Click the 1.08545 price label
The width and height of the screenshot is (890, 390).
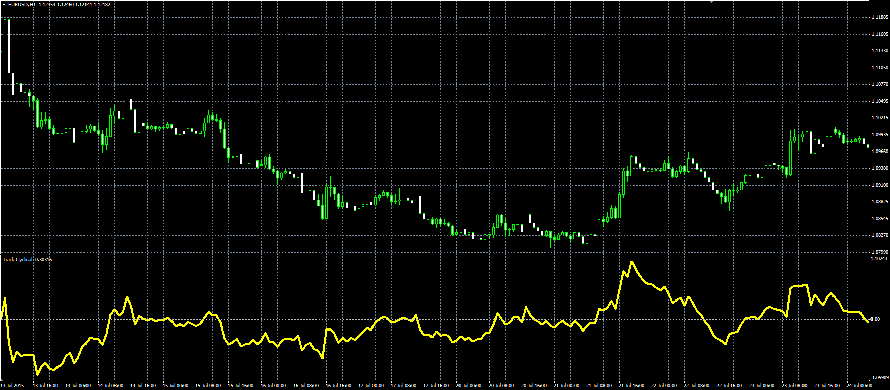880,219
